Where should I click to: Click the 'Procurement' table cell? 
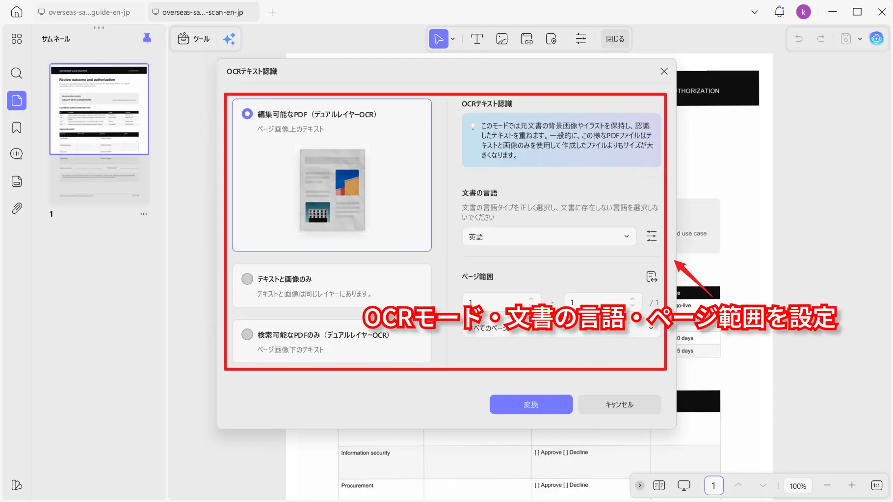pos(381,489)
